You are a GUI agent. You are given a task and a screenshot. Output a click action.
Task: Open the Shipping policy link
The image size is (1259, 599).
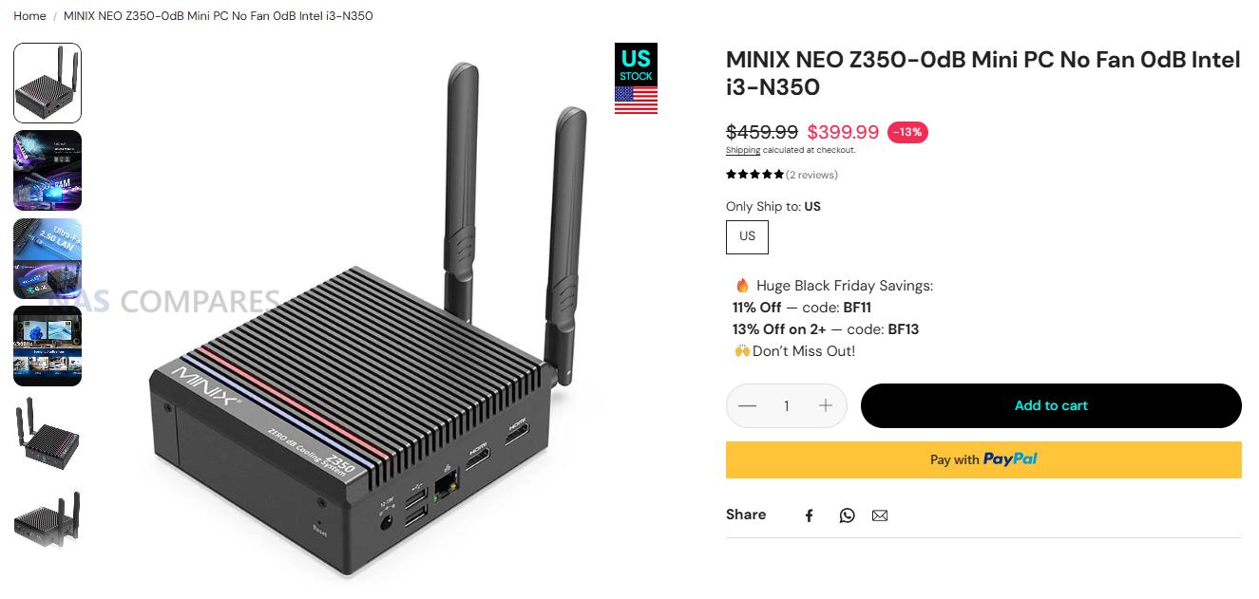click(x=743, y=150)
